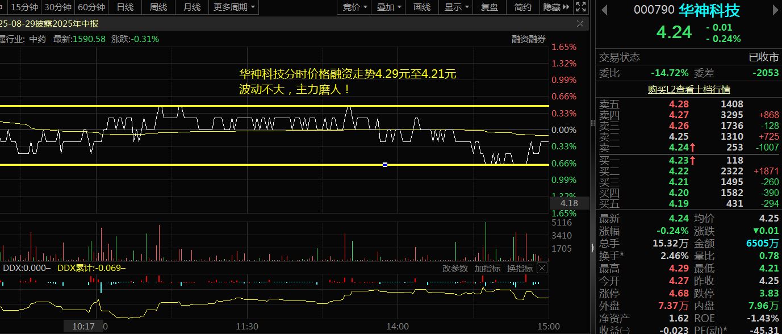Click the yellow annotation text 波动不大，主力磨人

click(x=295, y=89)
